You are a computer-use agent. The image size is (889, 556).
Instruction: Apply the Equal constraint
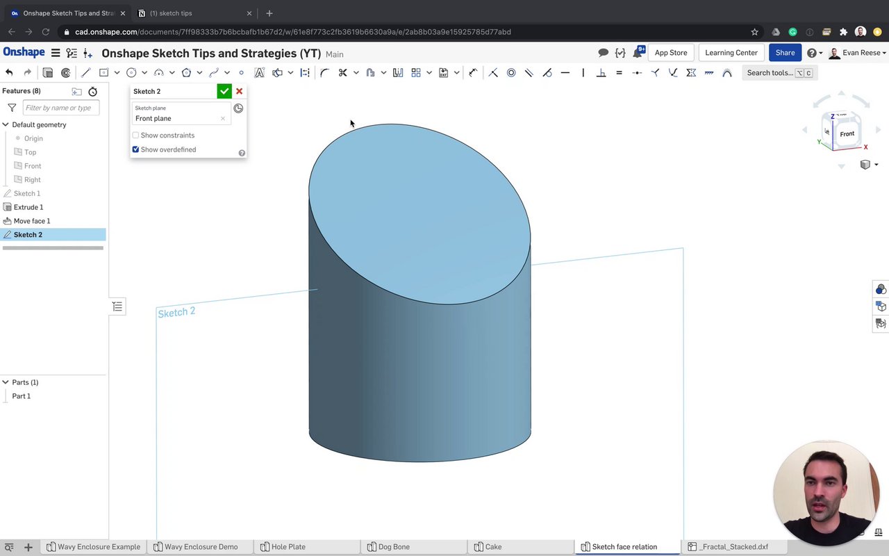pyautogui.click(x=619, y=73)
